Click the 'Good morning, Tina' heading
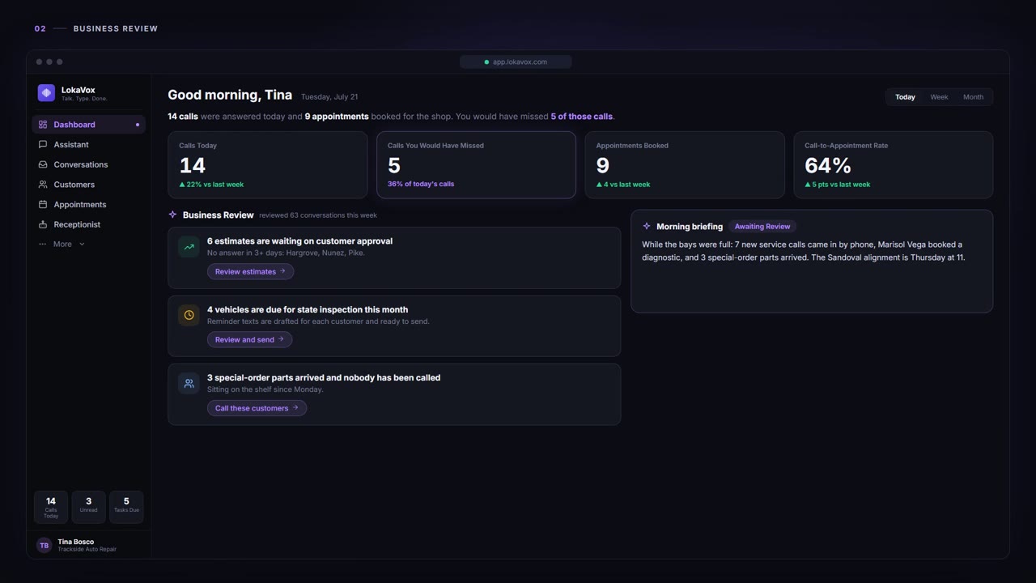This screenshot has width=1036, height=583. pyautogui.click(x=230, y=96)
